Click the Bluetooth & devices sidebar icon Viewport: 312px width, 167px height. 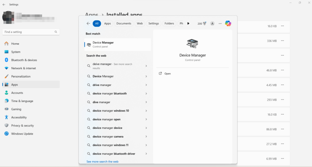coord(6,60)
